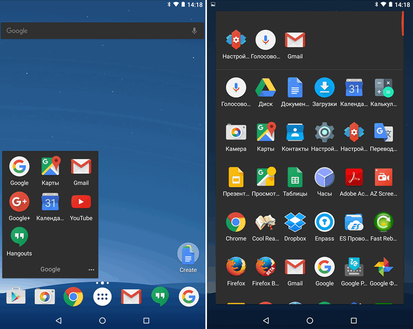Open system Настройки gear app
The width and height of the screenshot is (413, 329).
pyautogui.click(x=325, y=132)
